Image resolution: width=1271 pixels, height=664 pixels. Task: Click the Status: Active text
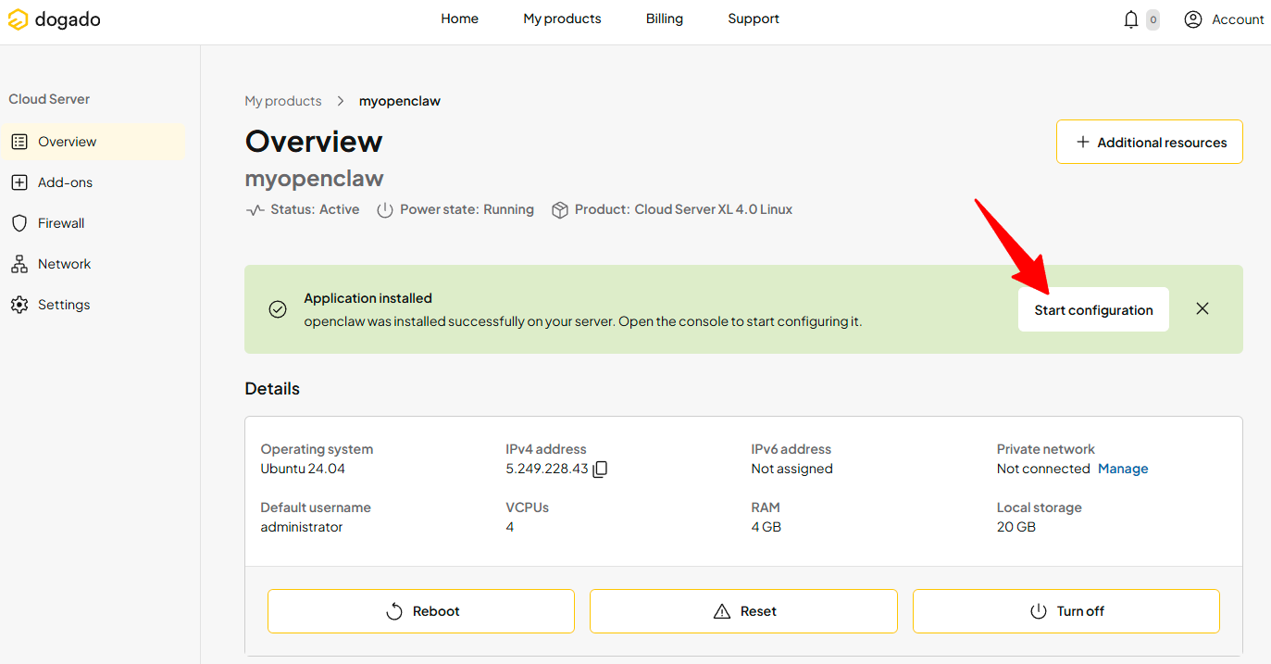pos(315,209)
